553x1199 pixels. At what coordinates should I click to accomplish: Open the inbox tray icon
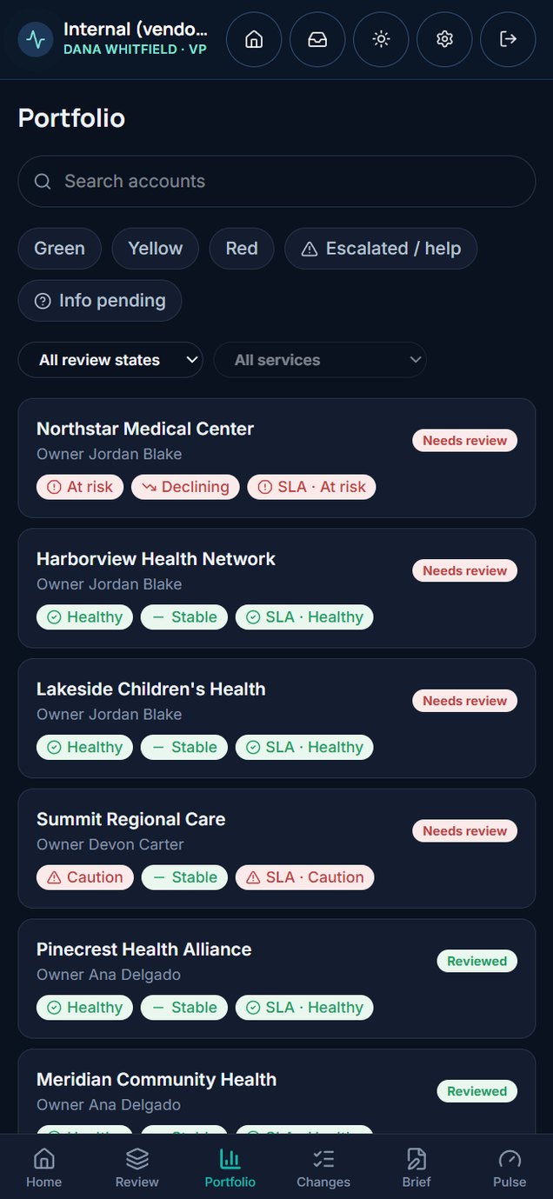point(317,39)
